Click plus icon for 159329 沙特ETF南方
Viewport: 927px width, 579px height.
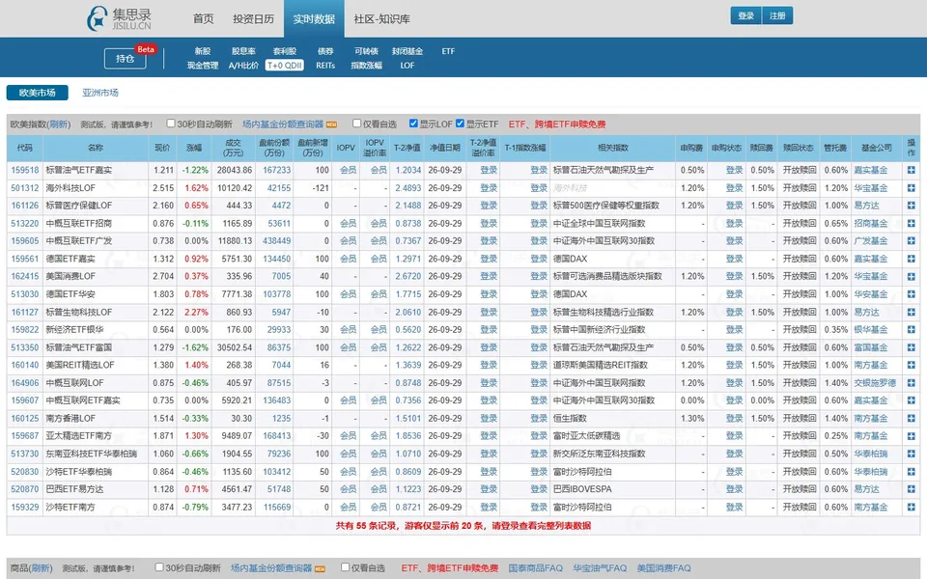point(911,507)
